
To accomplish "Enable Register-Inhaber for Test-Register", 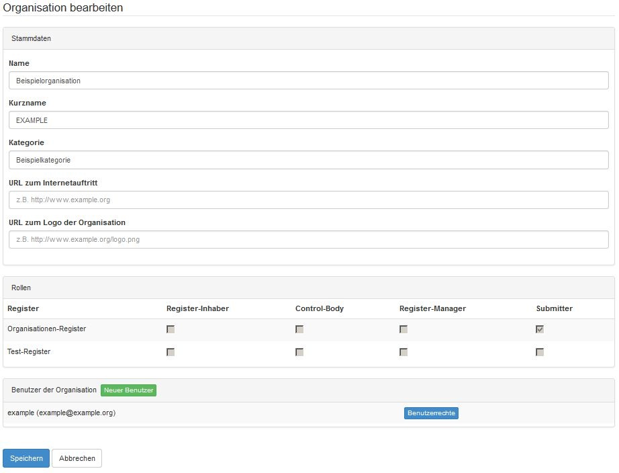I will [171, 352].
